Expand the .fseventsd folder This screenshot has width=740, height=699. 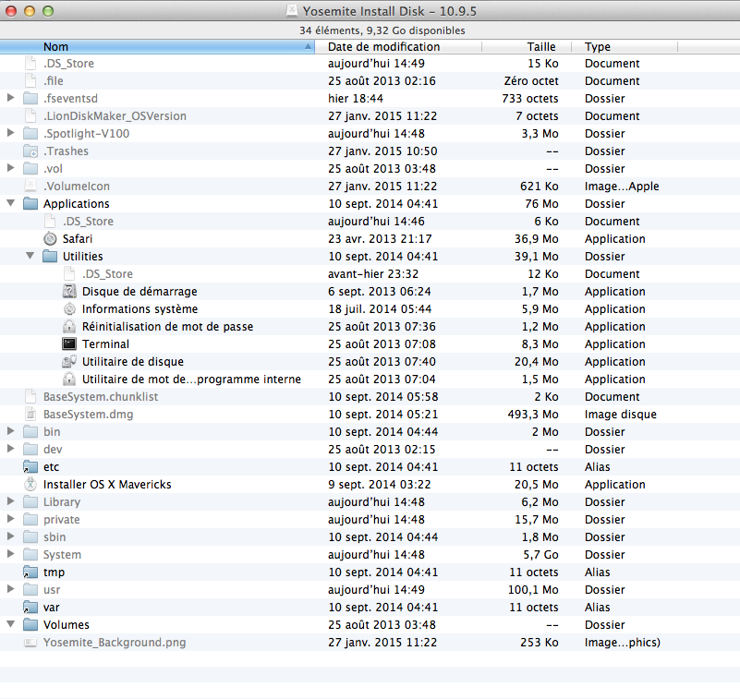[10, 98]
